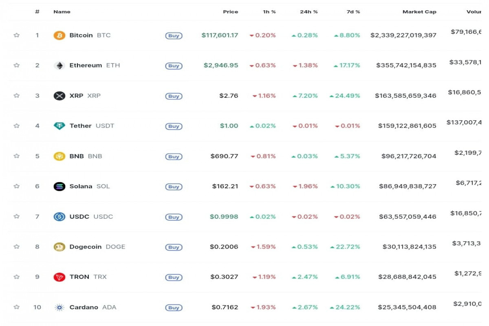The height and width of the screenshot is (326, 489).
Task: Star Ethereum to add to watchlist
Action: pyautogui.click(x=17, y=65)
